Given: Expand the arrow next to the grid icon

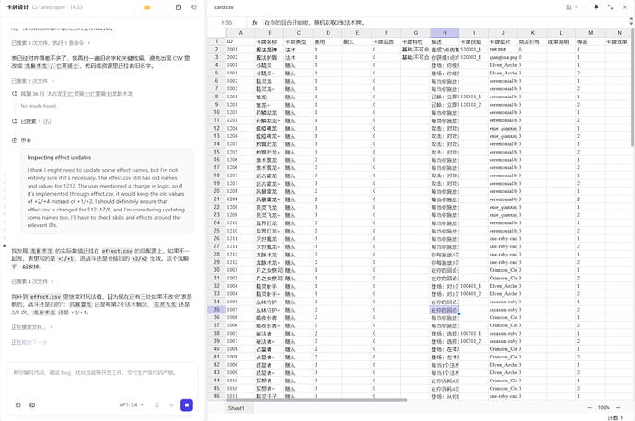Looking at the screenshot, I should click(577, 7).
